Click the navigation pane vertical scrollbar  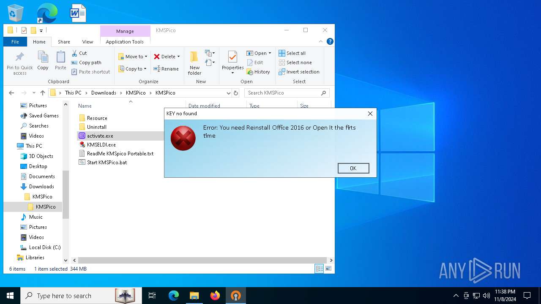(x=66, y=194)
